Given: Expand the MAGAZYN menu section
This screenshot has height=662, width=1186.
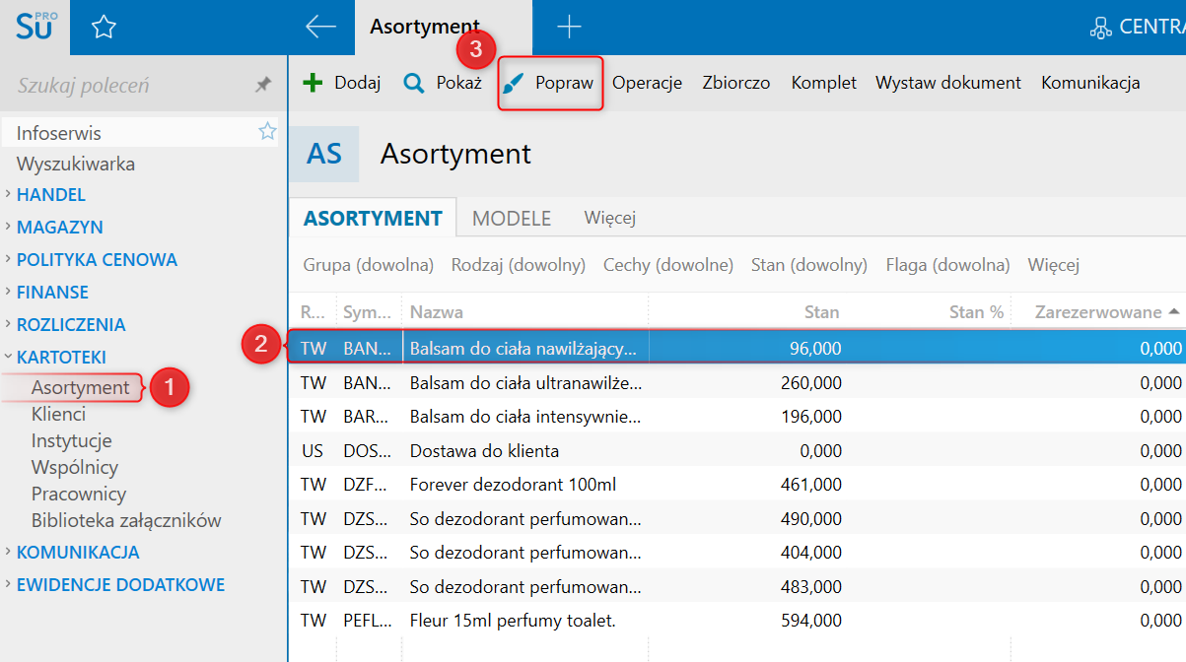Looking at the screenshot, I should coord(59,228).
